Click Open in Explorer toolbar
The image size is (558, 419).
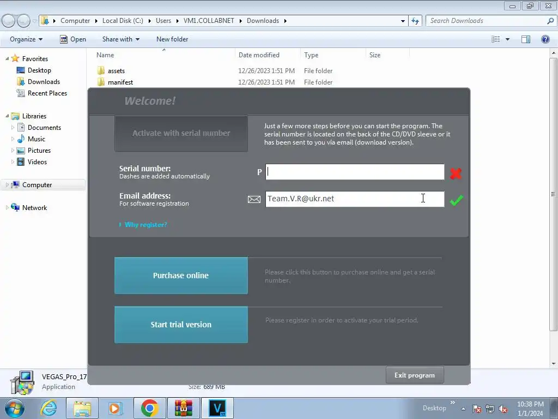tap(73, 39)
